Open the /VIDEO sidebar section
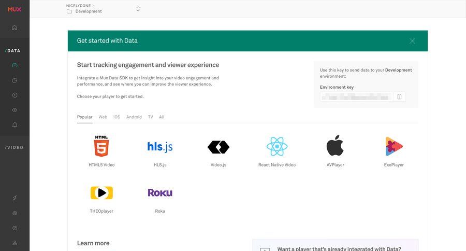Viewport: 466px width, 251px height. (14, 147)
